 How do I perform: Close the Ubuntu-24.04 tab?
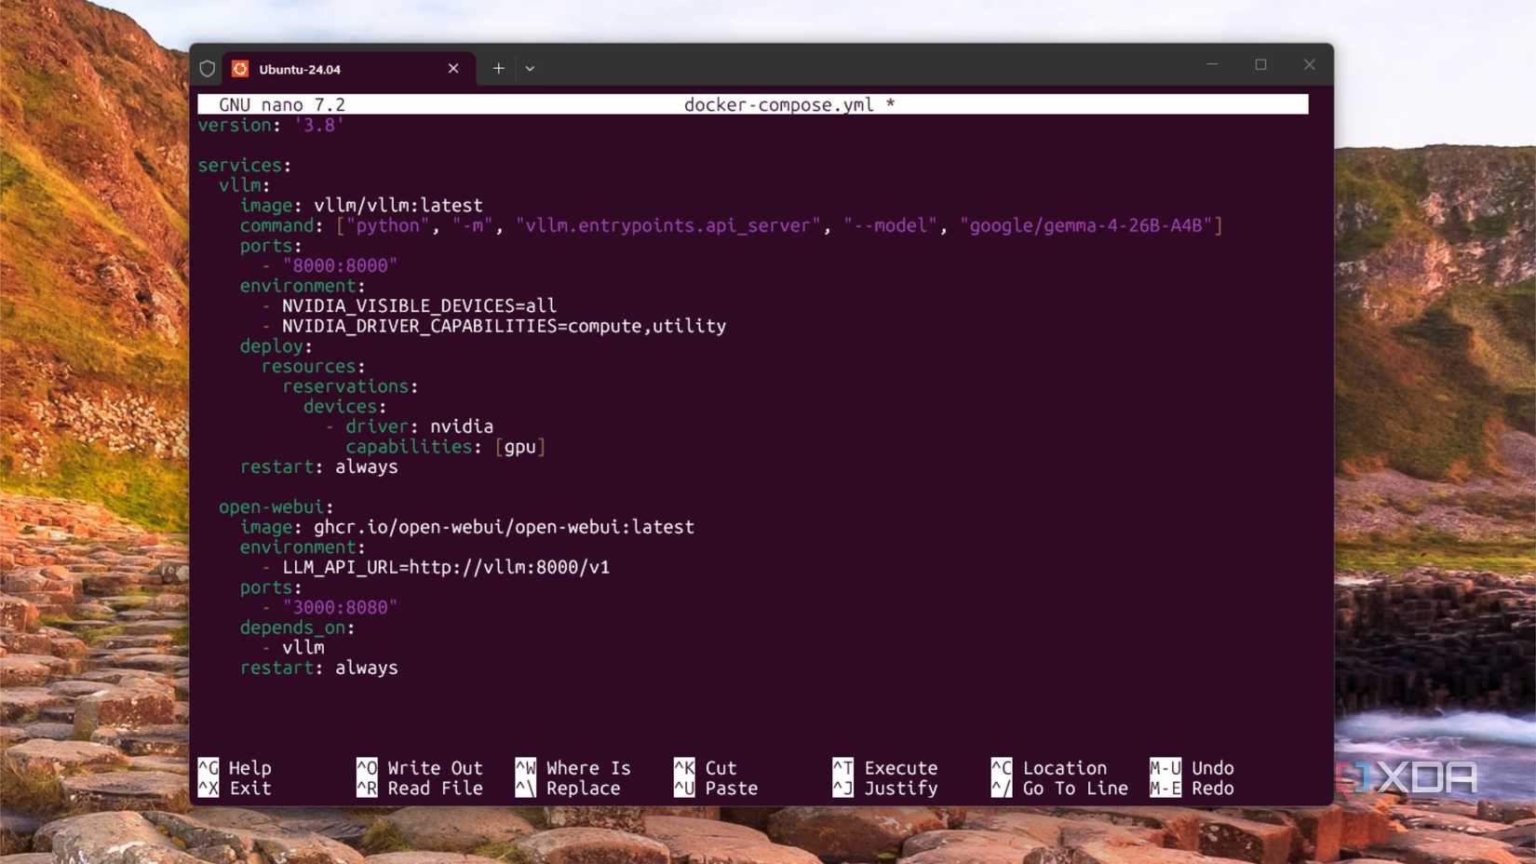tap(453, 69)
